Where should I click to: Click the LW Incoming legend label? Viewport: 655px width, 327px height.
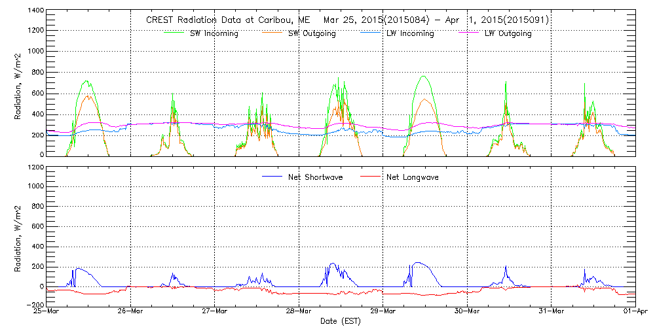pos(410,34)
